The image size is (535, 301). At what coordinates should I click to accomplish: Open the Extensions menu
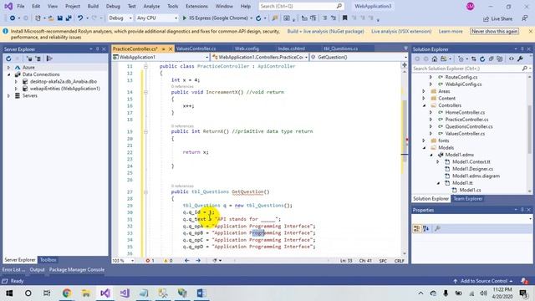click(x=196, y=6)
